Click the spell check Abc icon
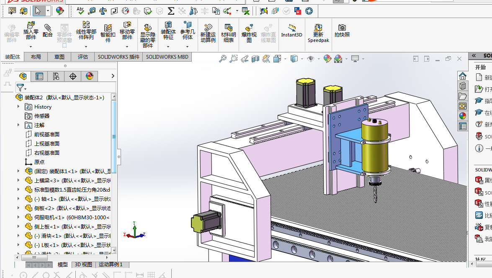Screen dimensions: 492x278 click(80, 11)
